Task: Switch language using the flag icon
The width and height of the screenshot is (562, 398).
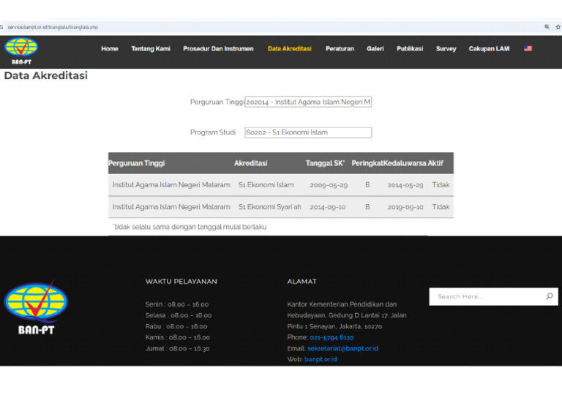Action: click(x=528, y=49)
